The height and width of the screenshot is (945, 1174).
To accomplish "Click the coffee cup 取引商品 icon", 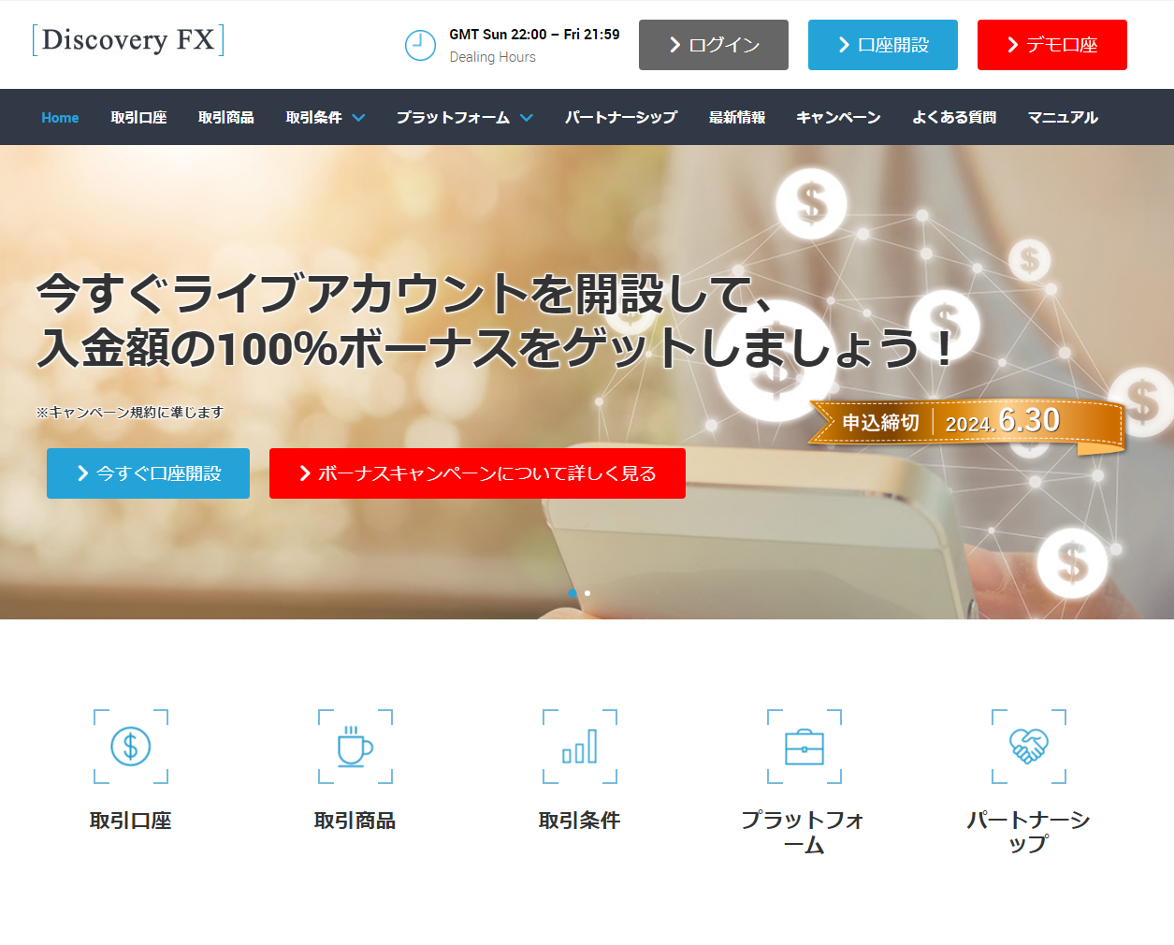I will click(x=355, y=747).
